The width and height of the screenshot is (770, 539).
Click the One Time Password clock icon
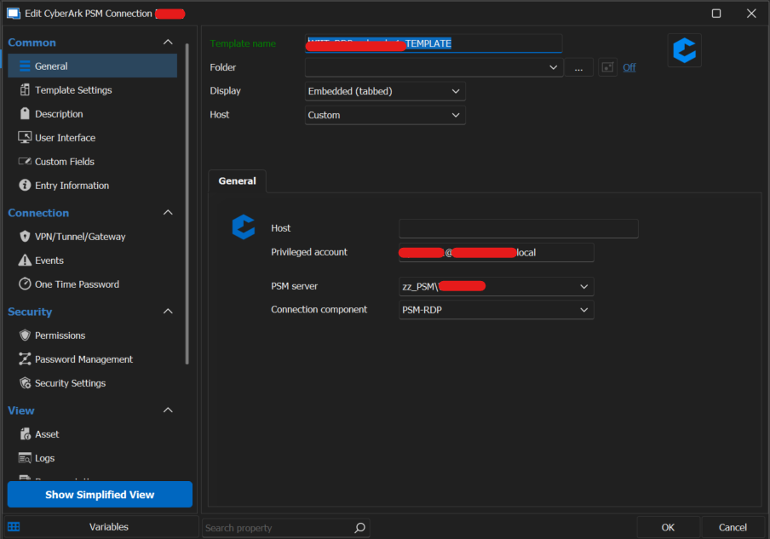[x=25, y=284]
